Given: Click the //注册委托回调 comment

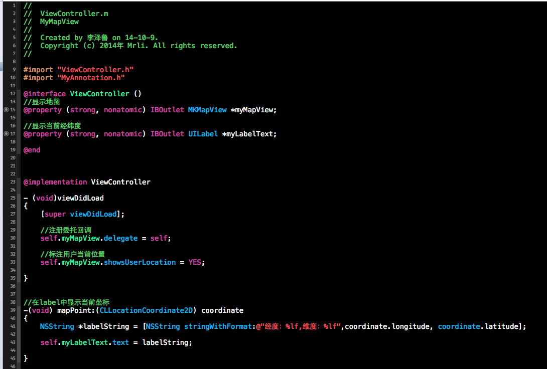Looking at the screenshot, I should tap(66, 230).
